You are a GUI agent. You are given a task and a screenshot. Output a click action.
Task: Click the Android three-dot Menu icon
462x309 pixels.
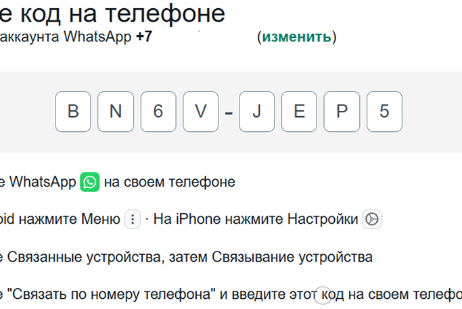(x=133, y=219)
